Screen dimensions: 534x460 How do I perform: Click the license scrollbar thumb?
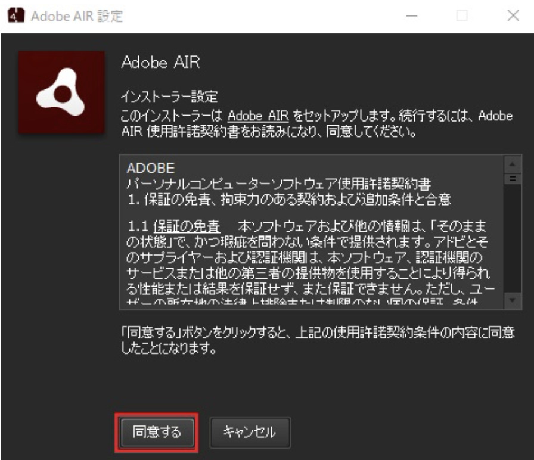(x=513, y=178)
